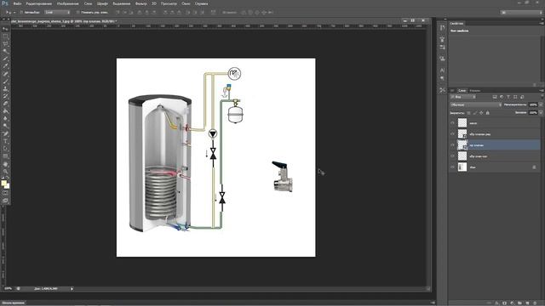Toggle Quick Mask mode
Screen dimensions: 545x306
click(5, 193)
